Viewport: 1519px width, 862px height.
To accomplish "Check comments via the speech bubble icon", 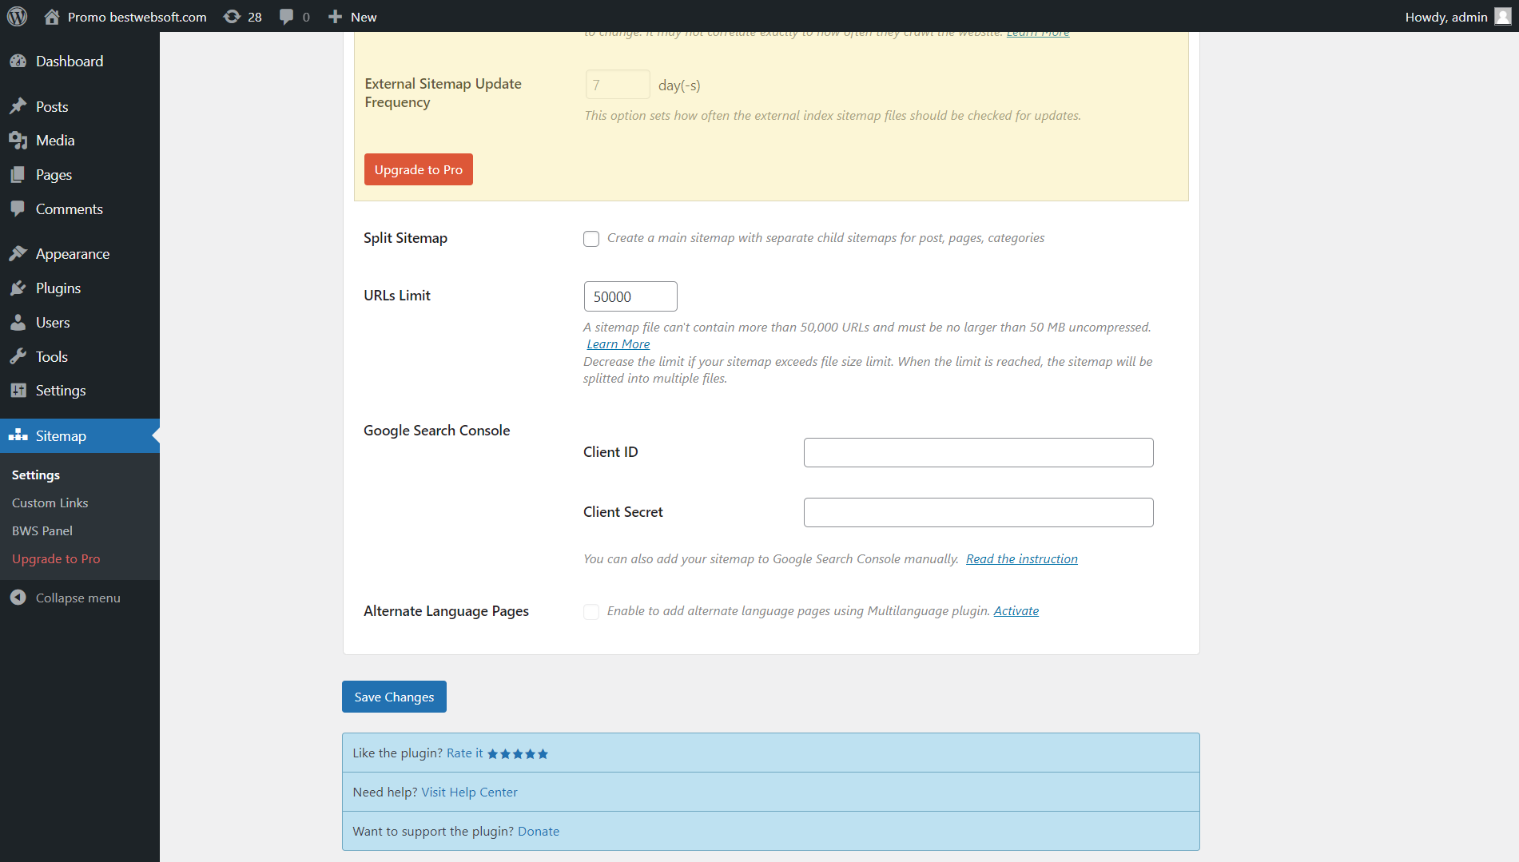I will [286, 16].
